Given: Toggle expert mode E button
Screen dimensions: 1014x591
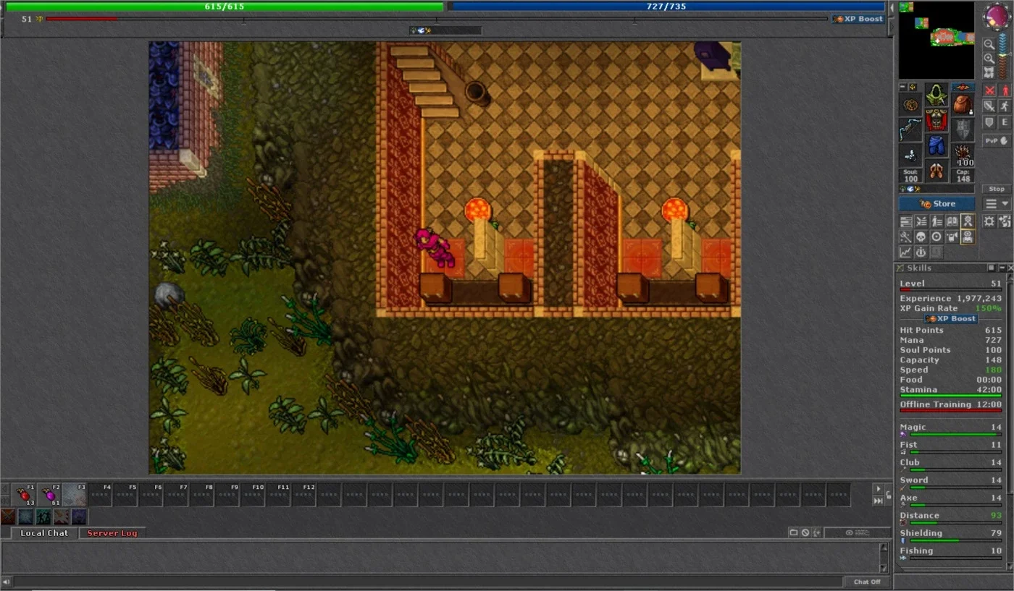Looking at the screenshot, I should pyautogui.click(x=1005, y=122).
